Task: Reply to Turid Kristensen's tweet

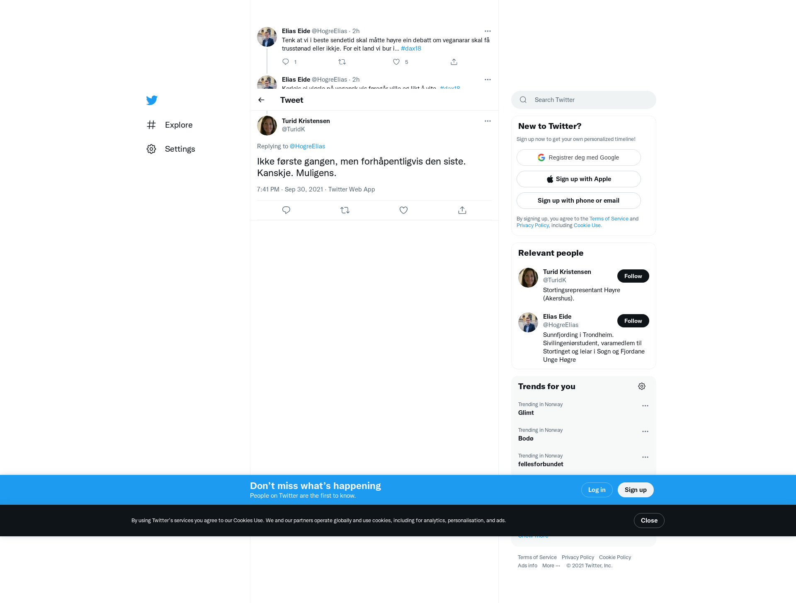Action: point(286,210)
